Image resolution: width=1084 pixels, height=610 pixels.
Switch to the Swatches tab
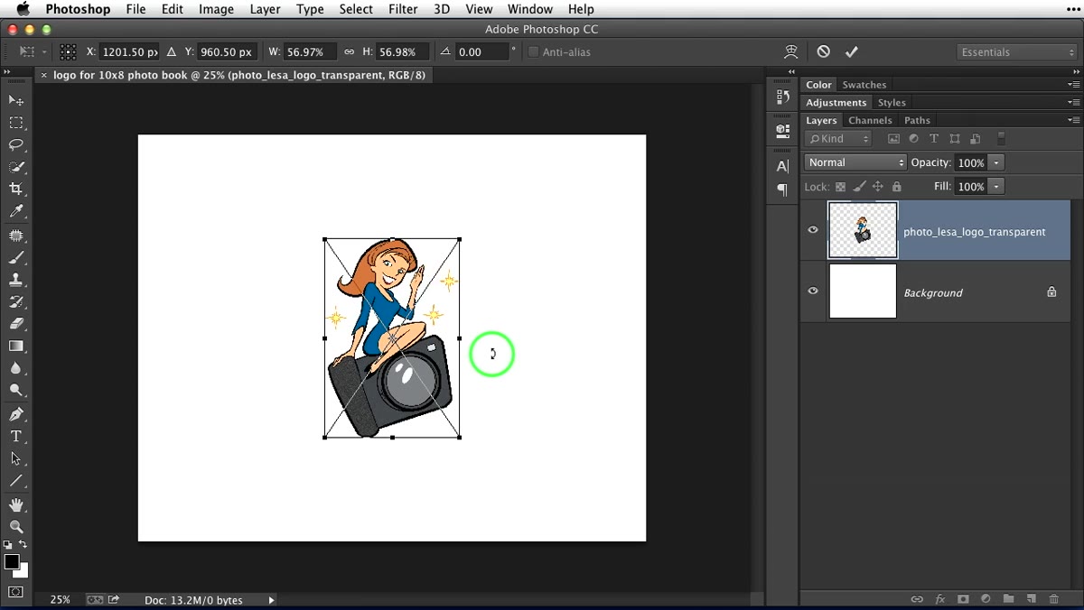point(864,85)
